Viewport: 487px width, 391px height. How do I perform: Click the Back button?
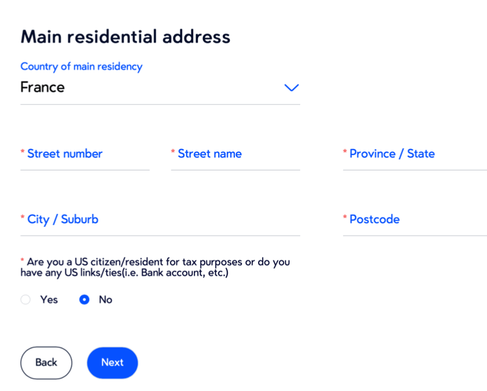(46, 362)
